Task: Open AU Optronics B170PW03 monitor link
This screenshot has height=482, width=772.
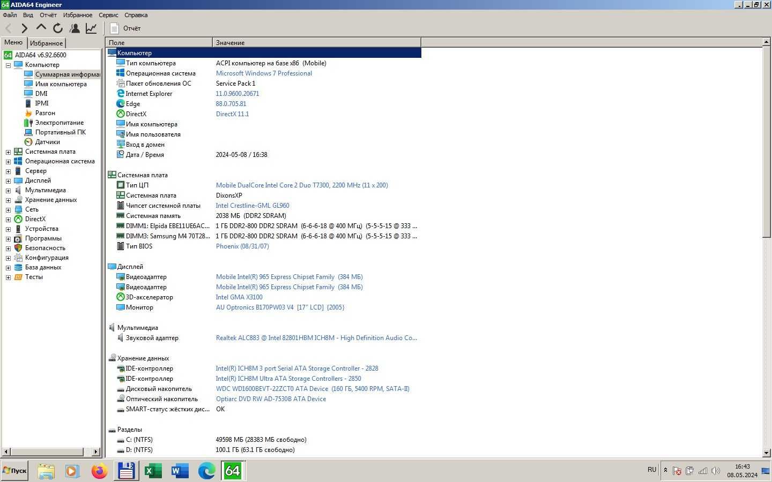Action: pos(280,307)
